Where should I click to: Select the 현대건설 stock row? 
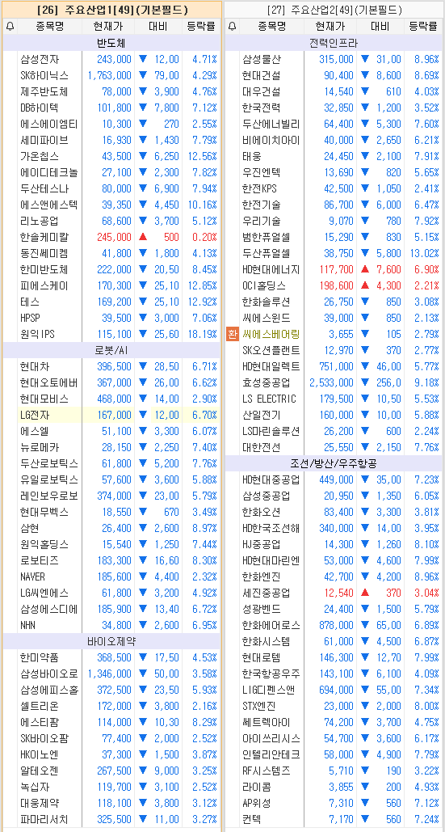(334, 75)
